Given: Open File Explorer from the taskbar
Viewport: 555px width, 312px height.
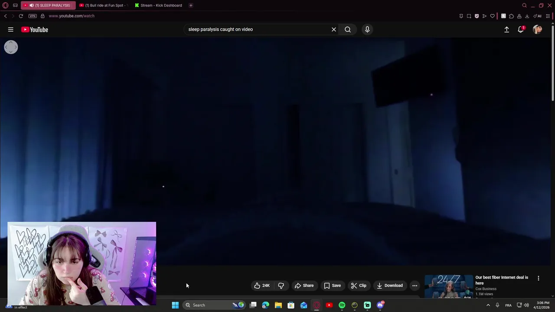Looking at the screenshot, I should [278, 305].
